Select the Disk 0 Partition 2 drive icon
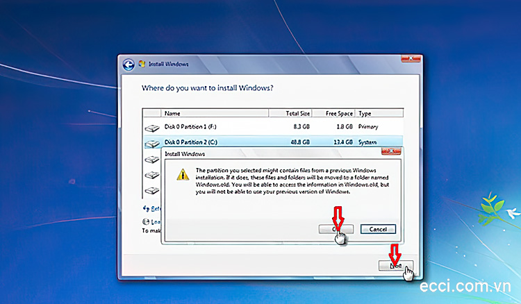 (152, 144)
